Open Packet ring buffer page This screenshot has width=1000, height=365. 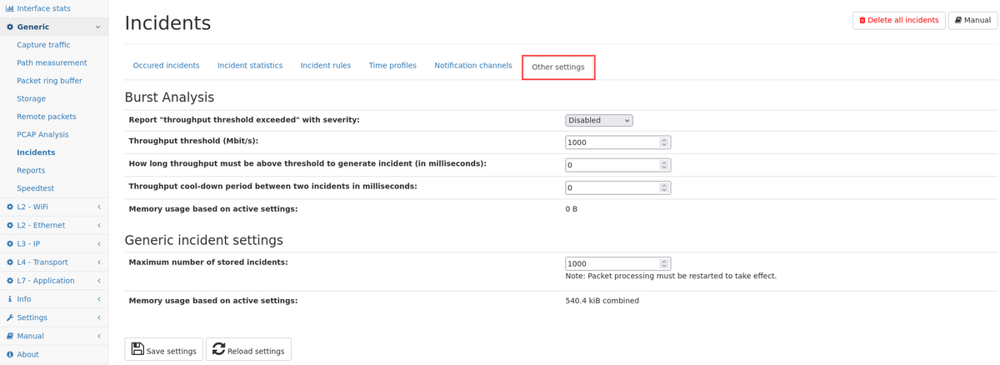click(x=49, y=81)
